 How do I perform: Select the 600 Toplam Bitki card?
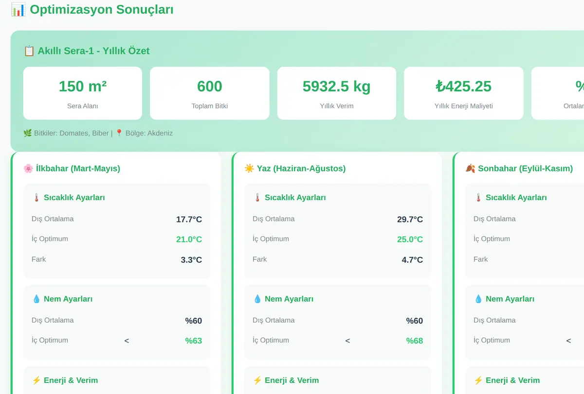pos(210,93)
